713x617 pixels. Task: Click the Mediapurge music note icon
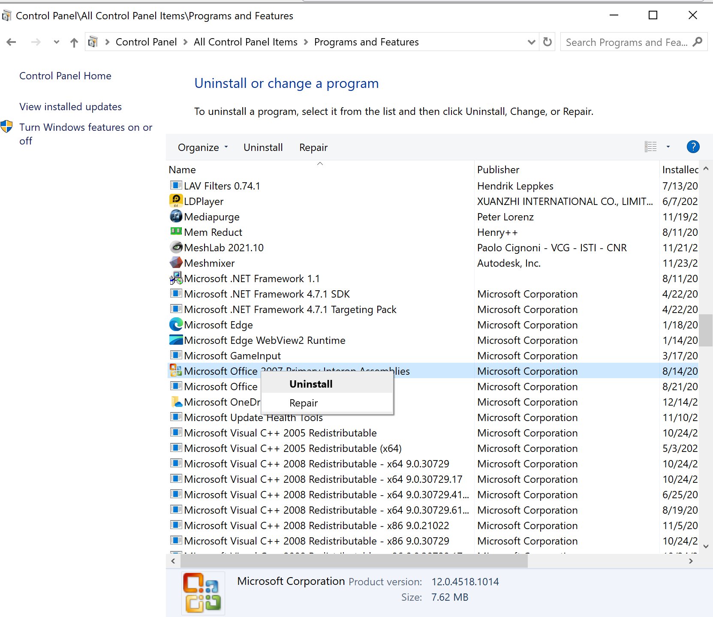(176, 216)
